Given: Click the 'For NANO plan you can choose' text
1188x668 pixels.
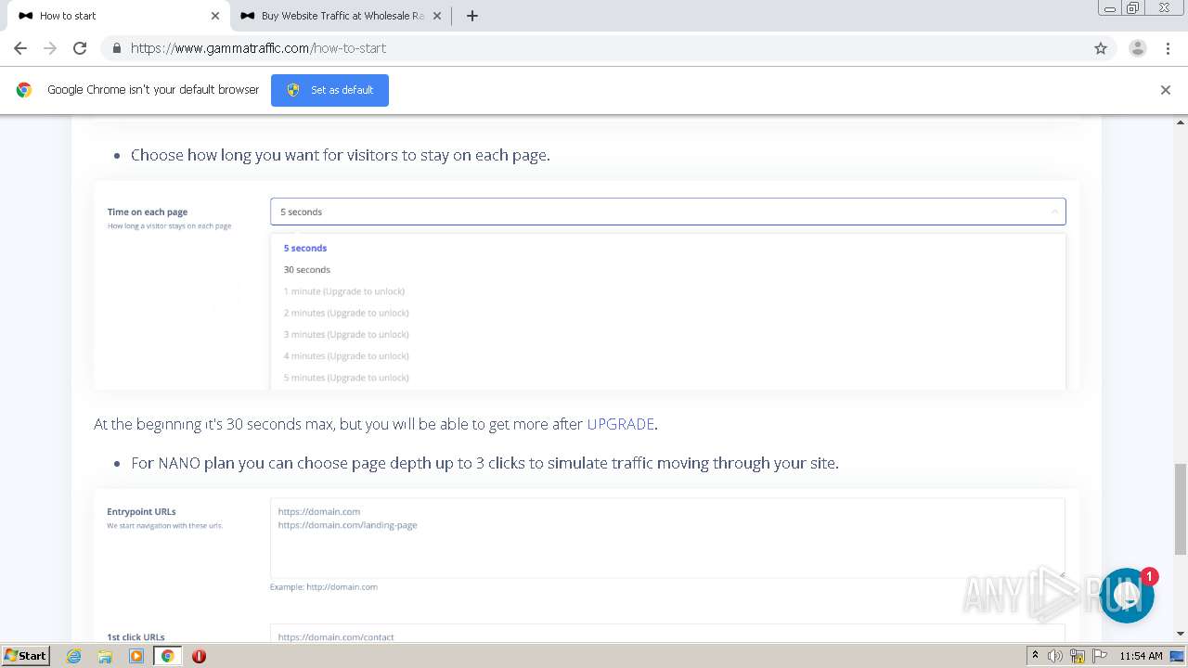Looking at the screenshot, I should (484, 463).
